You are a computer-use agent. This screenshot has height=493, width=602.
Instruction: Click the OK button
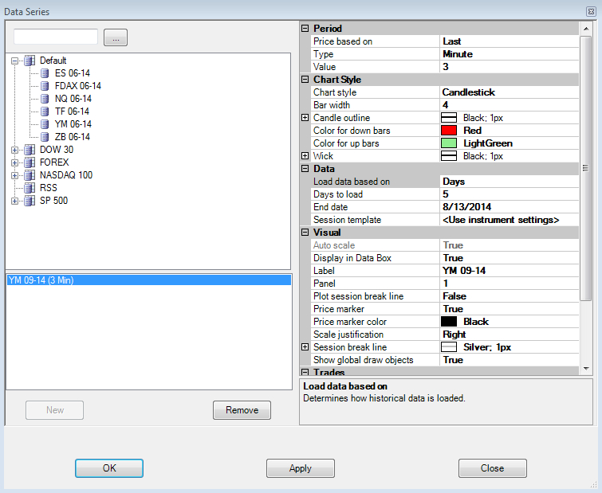(x=109, y=468)
